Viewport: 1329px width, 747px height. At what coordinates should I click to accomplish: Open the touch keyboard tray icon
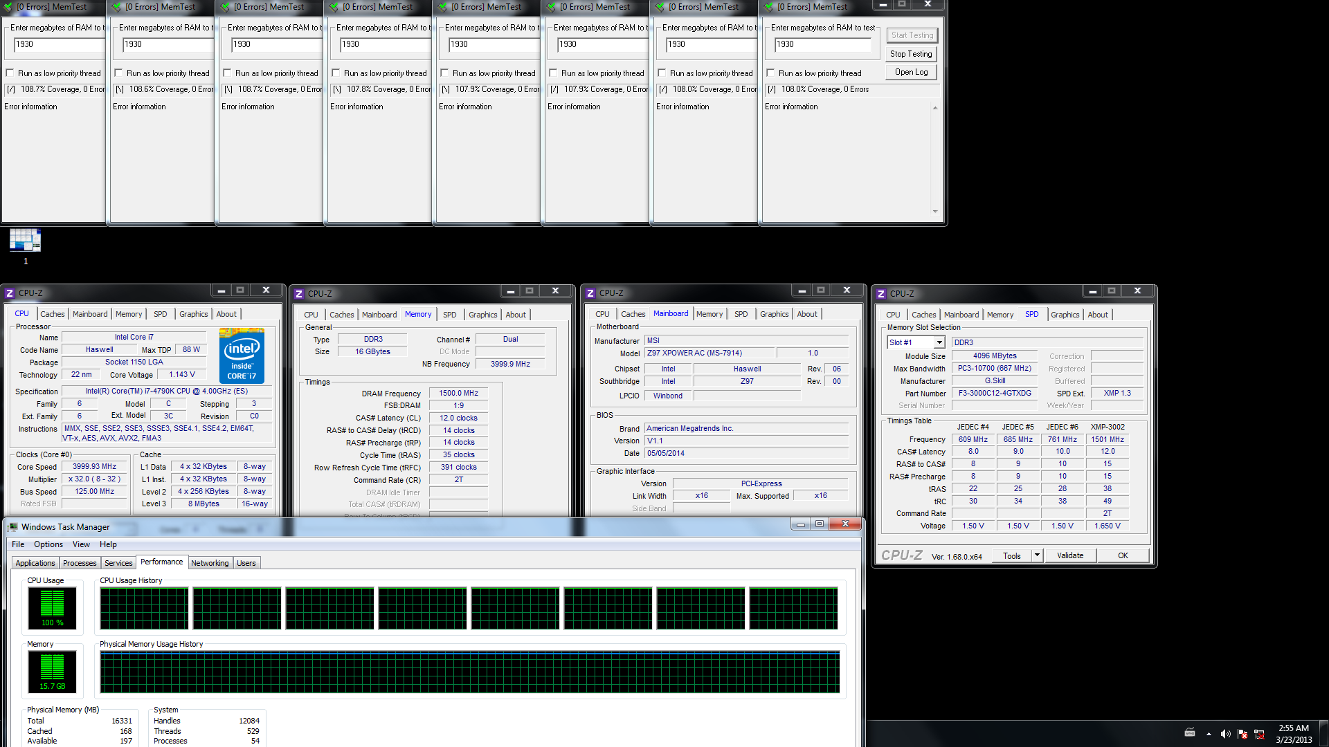click(1190, 732)
